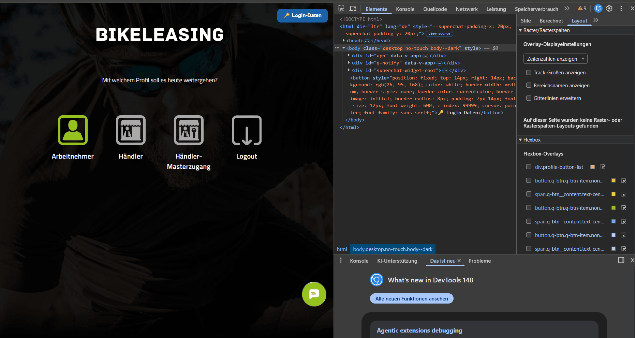Close the bottom drawer panel
The image size is (635, 338).
click(x=632, y=260)
